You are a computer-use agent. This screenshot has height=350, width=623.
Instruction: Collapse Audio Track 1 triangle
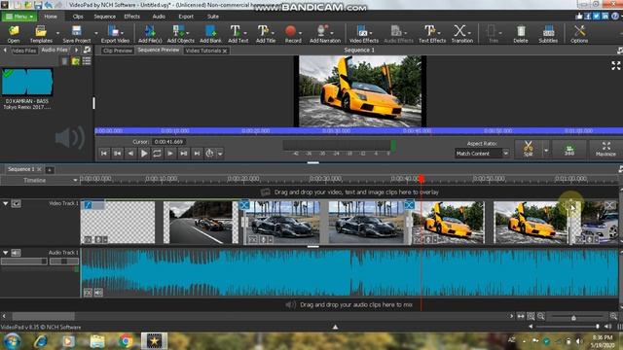(6, 253)
